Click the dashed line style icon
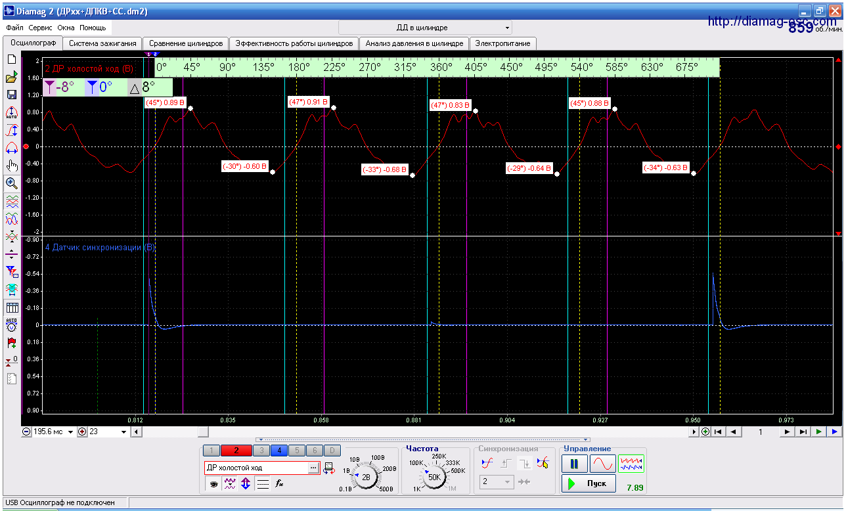 coord(263,484)
